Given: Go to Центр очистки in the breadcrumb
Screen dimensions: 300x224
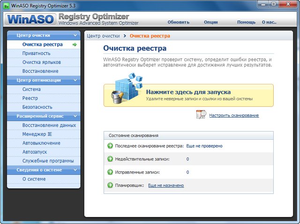Looking at the screenshot, I should pos(103,36).
